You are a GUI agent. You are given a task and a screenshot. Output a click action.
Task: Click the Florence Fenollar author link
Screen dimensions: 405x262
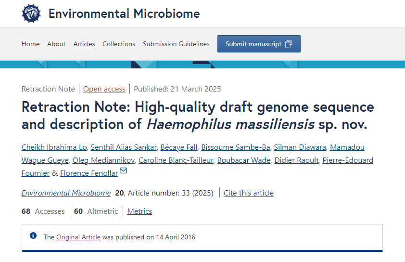tap(89, 173)
